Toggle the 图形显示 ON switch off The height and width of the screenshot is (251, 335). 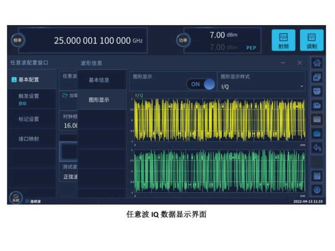click(x=201, y=84)
